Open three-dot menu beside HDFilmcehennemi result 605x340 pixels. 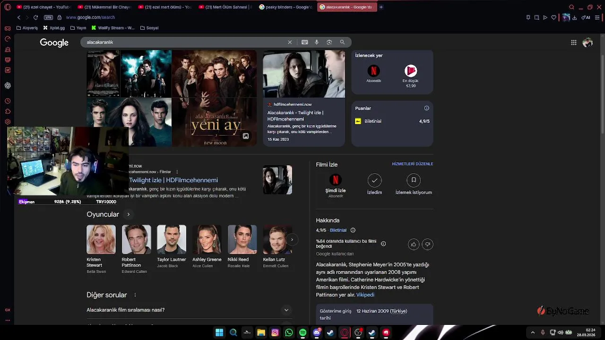click(x=177, y=172)
